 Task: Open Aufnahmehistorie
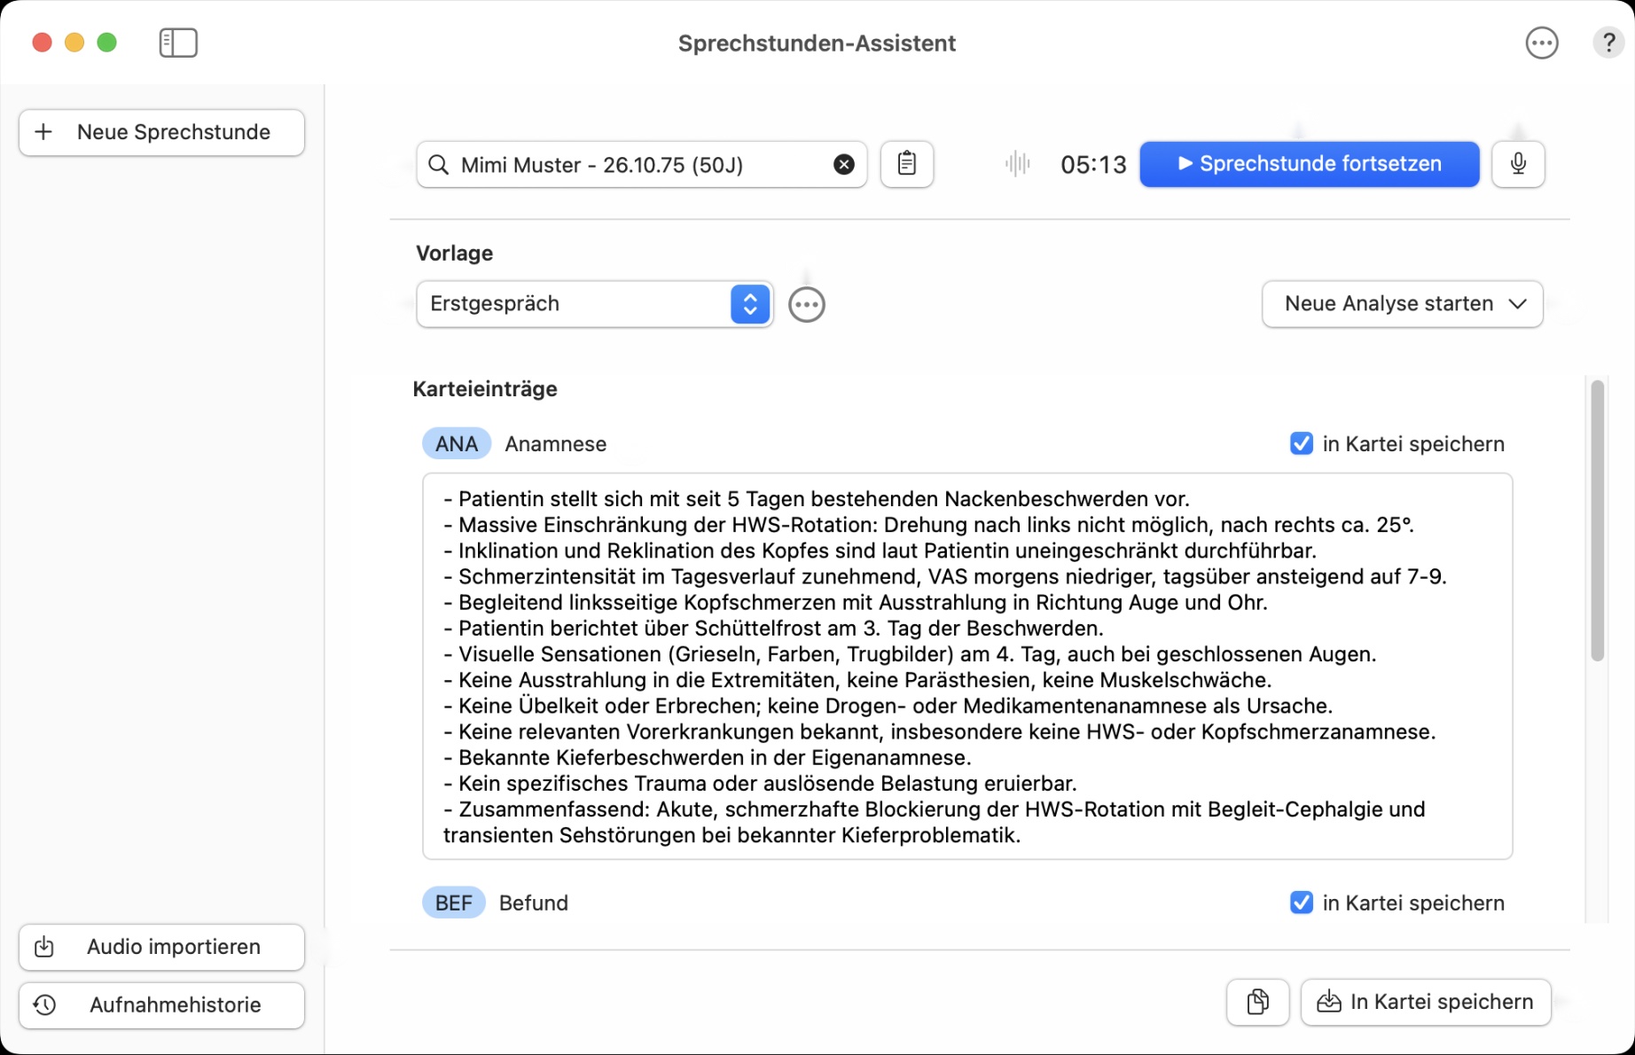pos(161,1004)
